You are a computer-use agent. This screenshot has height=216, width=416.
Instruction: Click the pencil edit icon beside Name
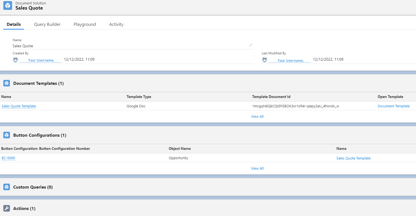(251, 45)
